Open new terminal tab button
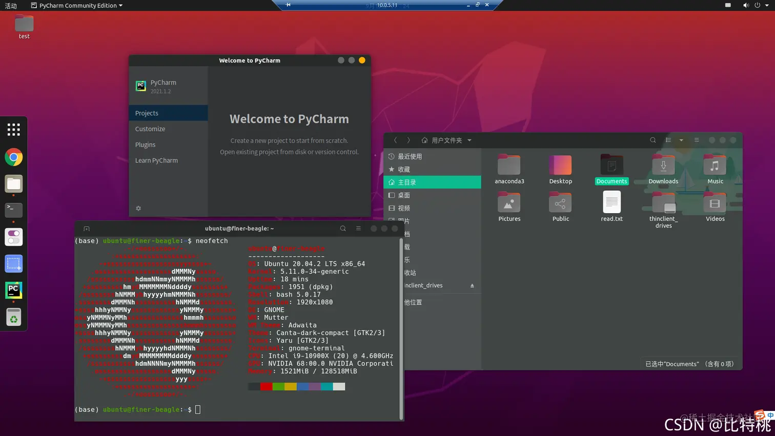775x436 pixels. pyautogui.click(x=87, y=229)
